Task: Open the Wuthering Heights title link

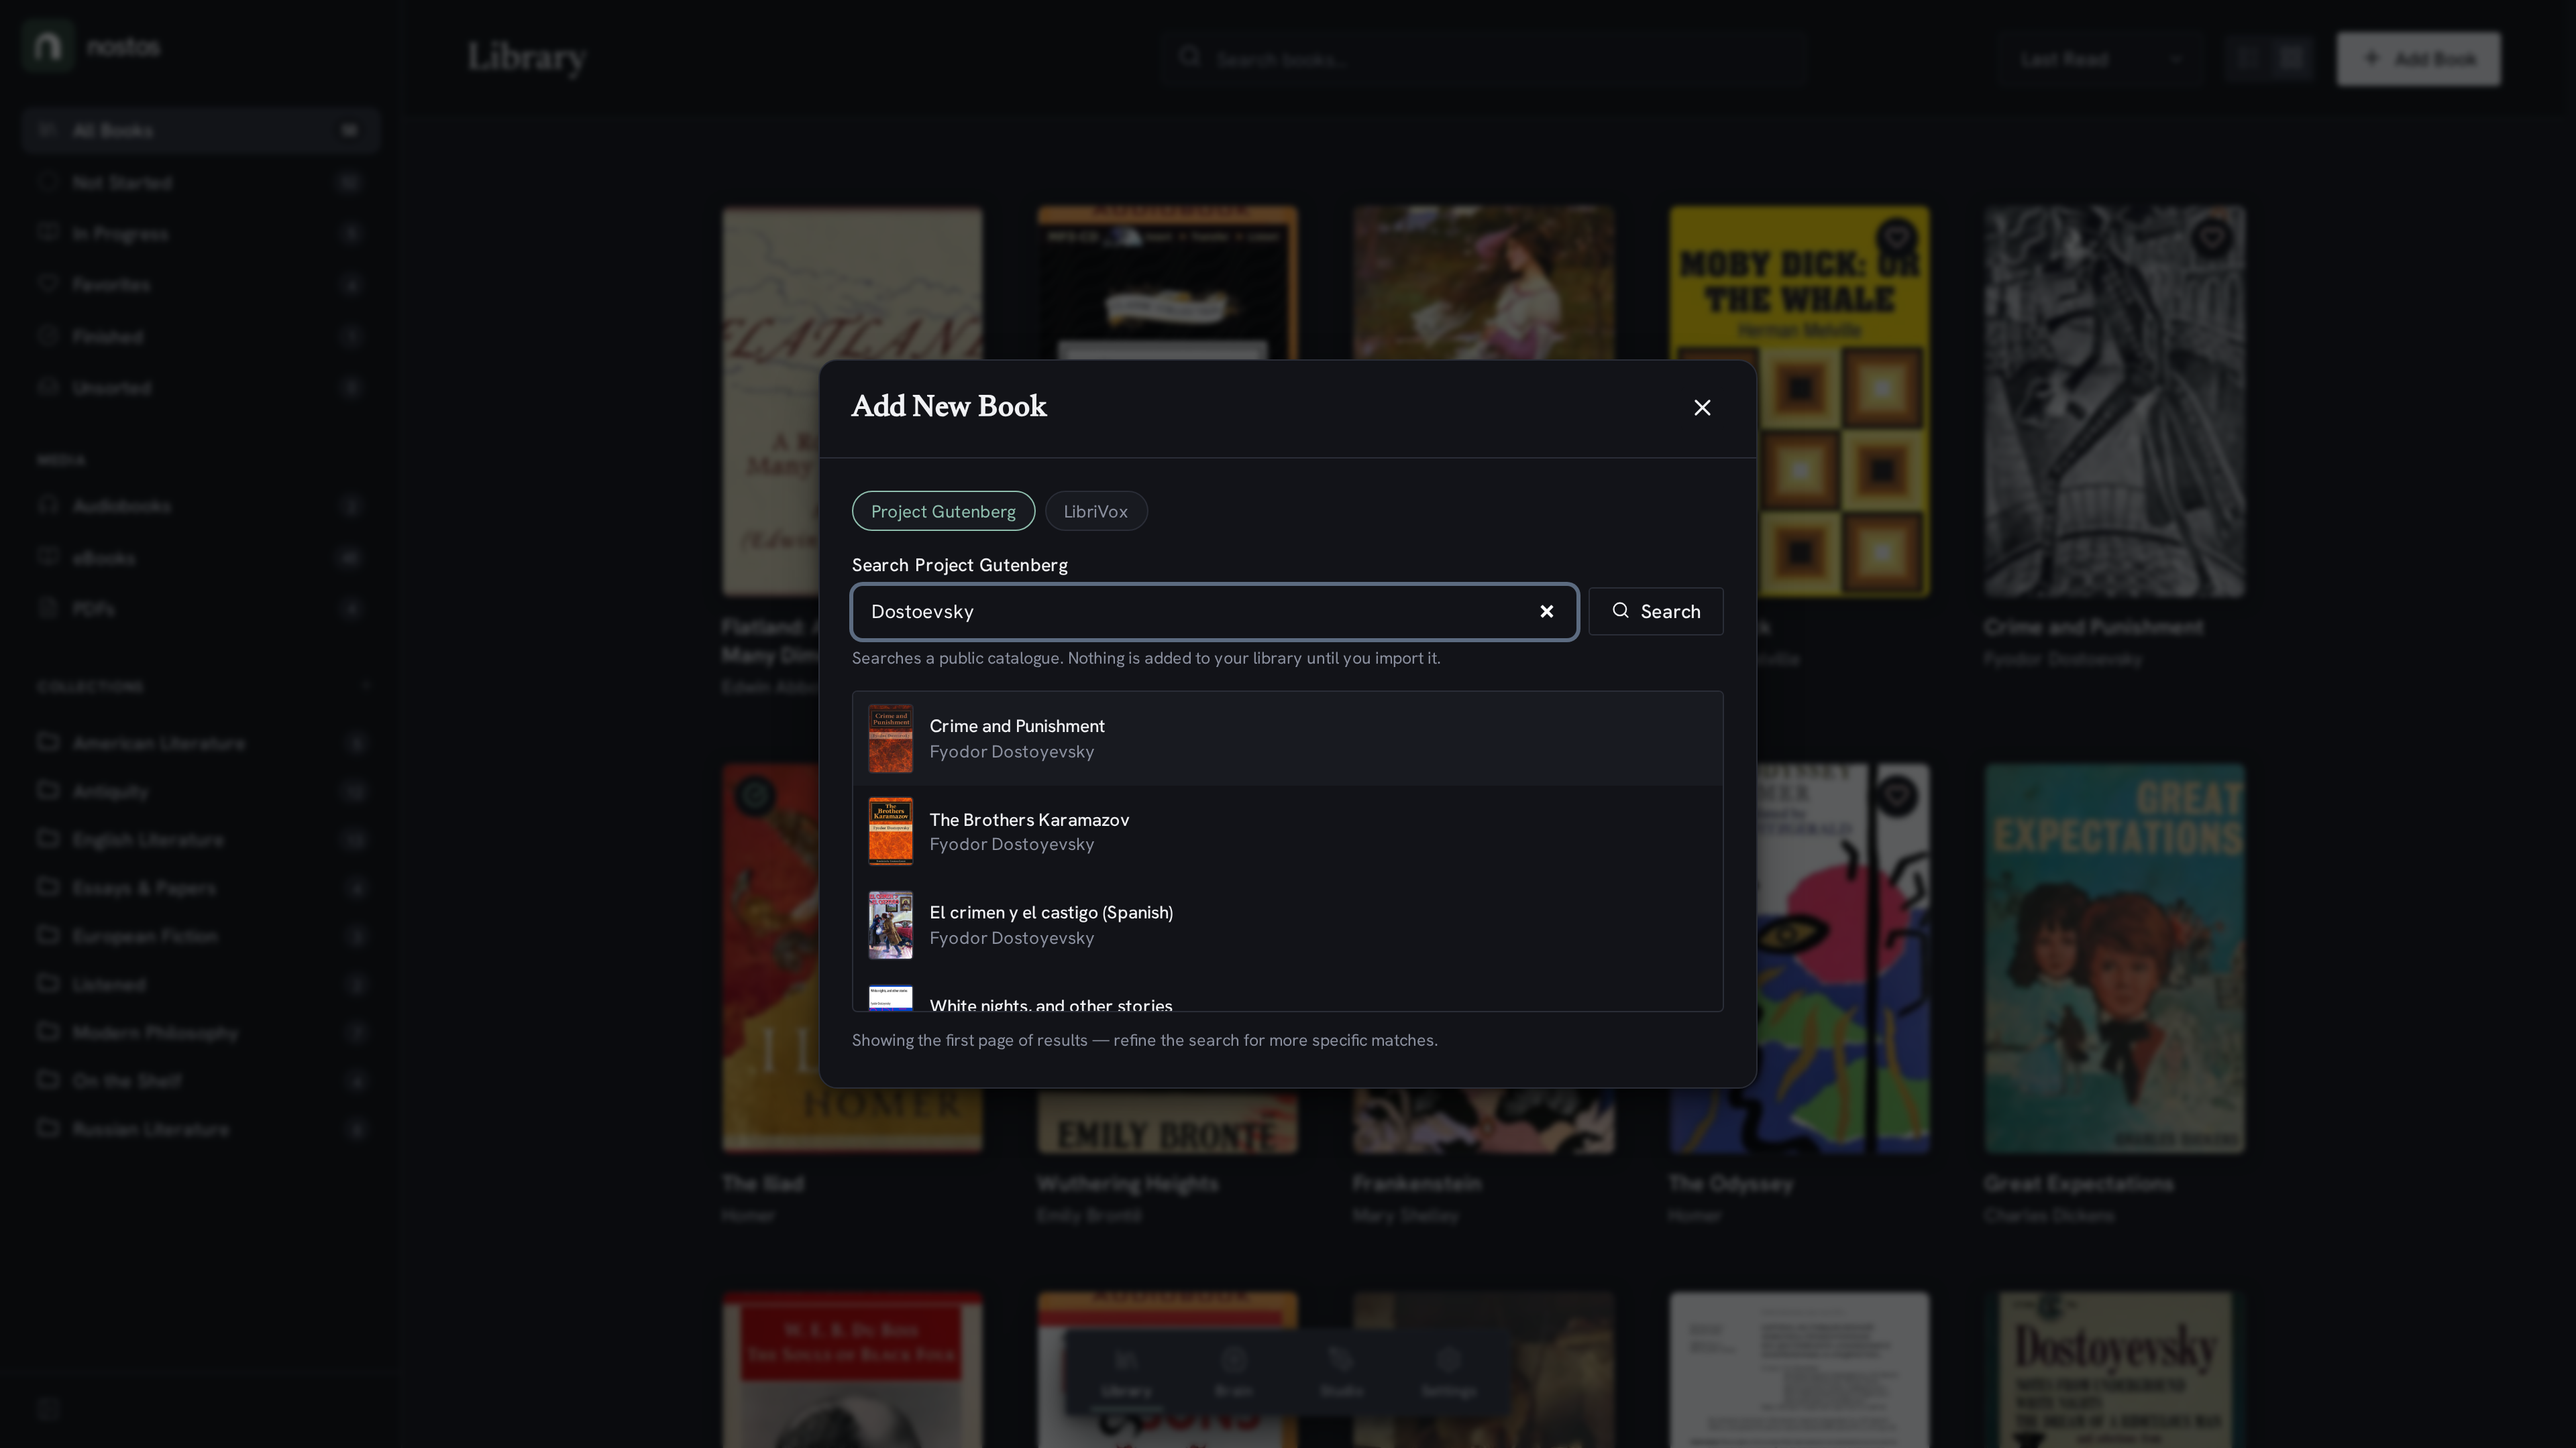Action: [1127, 1183]
